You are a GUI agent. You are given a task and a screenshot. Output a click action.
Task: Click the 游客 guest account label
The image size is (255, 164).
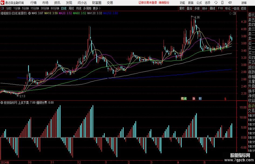[244, 3]
